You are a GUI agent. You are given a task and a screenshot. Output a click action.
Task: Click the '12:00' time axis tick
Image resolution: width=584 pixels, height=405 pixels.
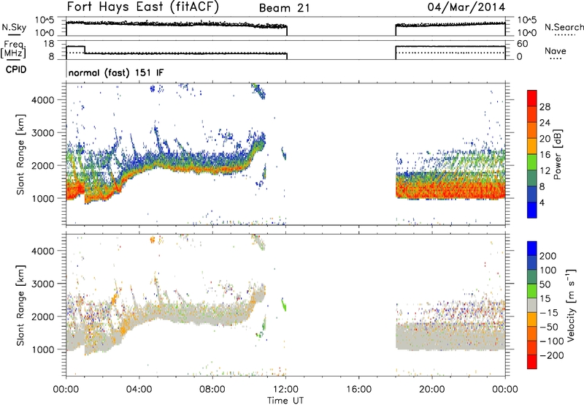tap(285, 390)
